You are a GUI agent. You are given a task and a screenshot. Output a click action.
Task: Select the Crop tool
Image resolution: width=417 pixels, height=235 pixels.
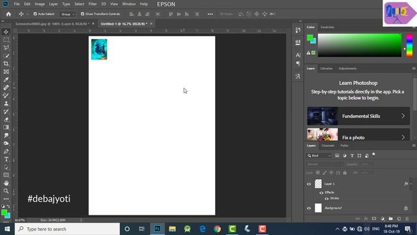6,64
